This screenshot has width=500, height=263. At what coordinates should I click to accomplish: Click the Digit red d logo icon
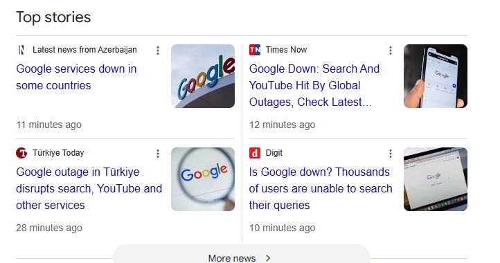tap(255, 153)
